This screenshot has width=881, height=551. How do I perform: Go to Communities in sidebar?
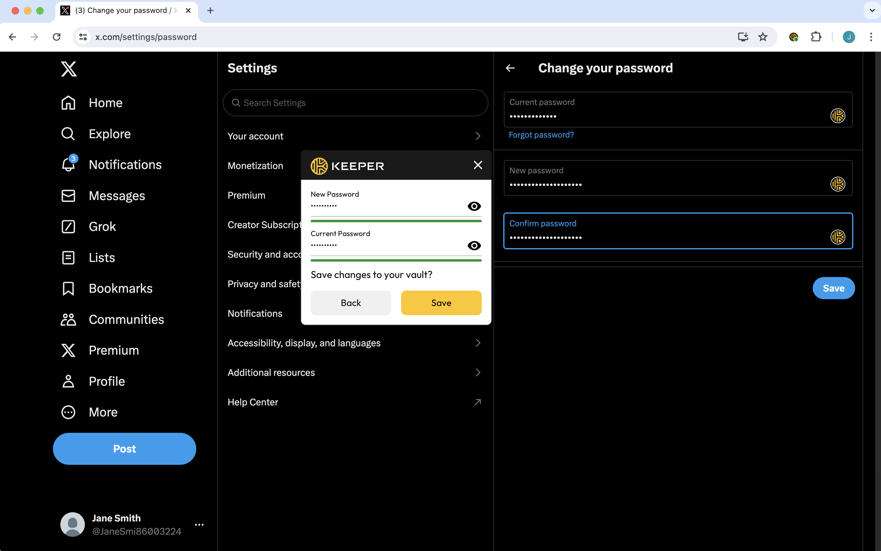126,320
